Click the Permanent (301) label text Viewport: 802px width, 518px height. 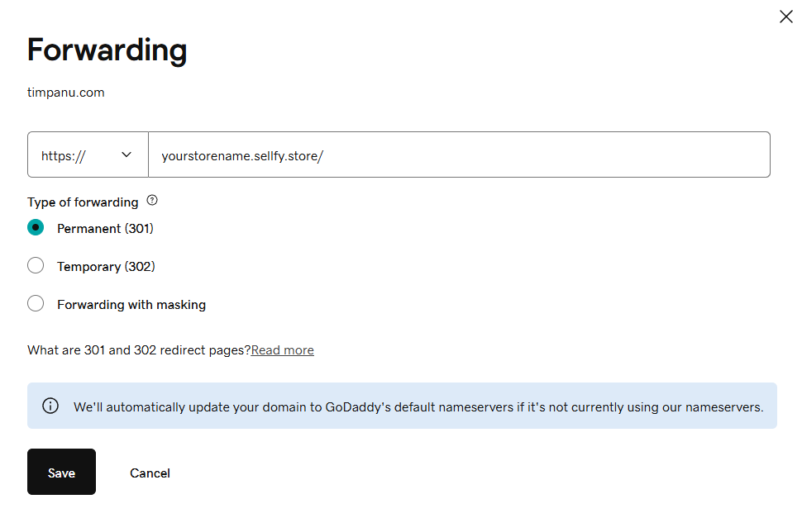pos(105,228)
